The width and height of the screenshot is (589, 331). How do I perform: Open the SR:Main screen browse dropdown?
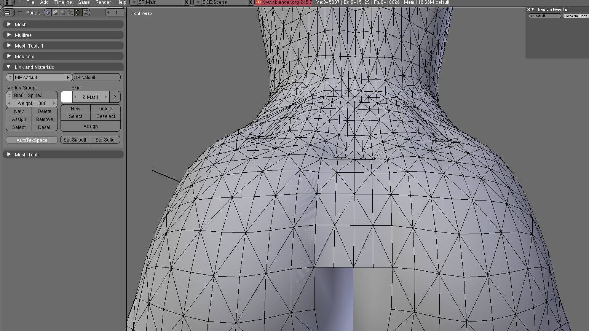(x=134, y=2)
